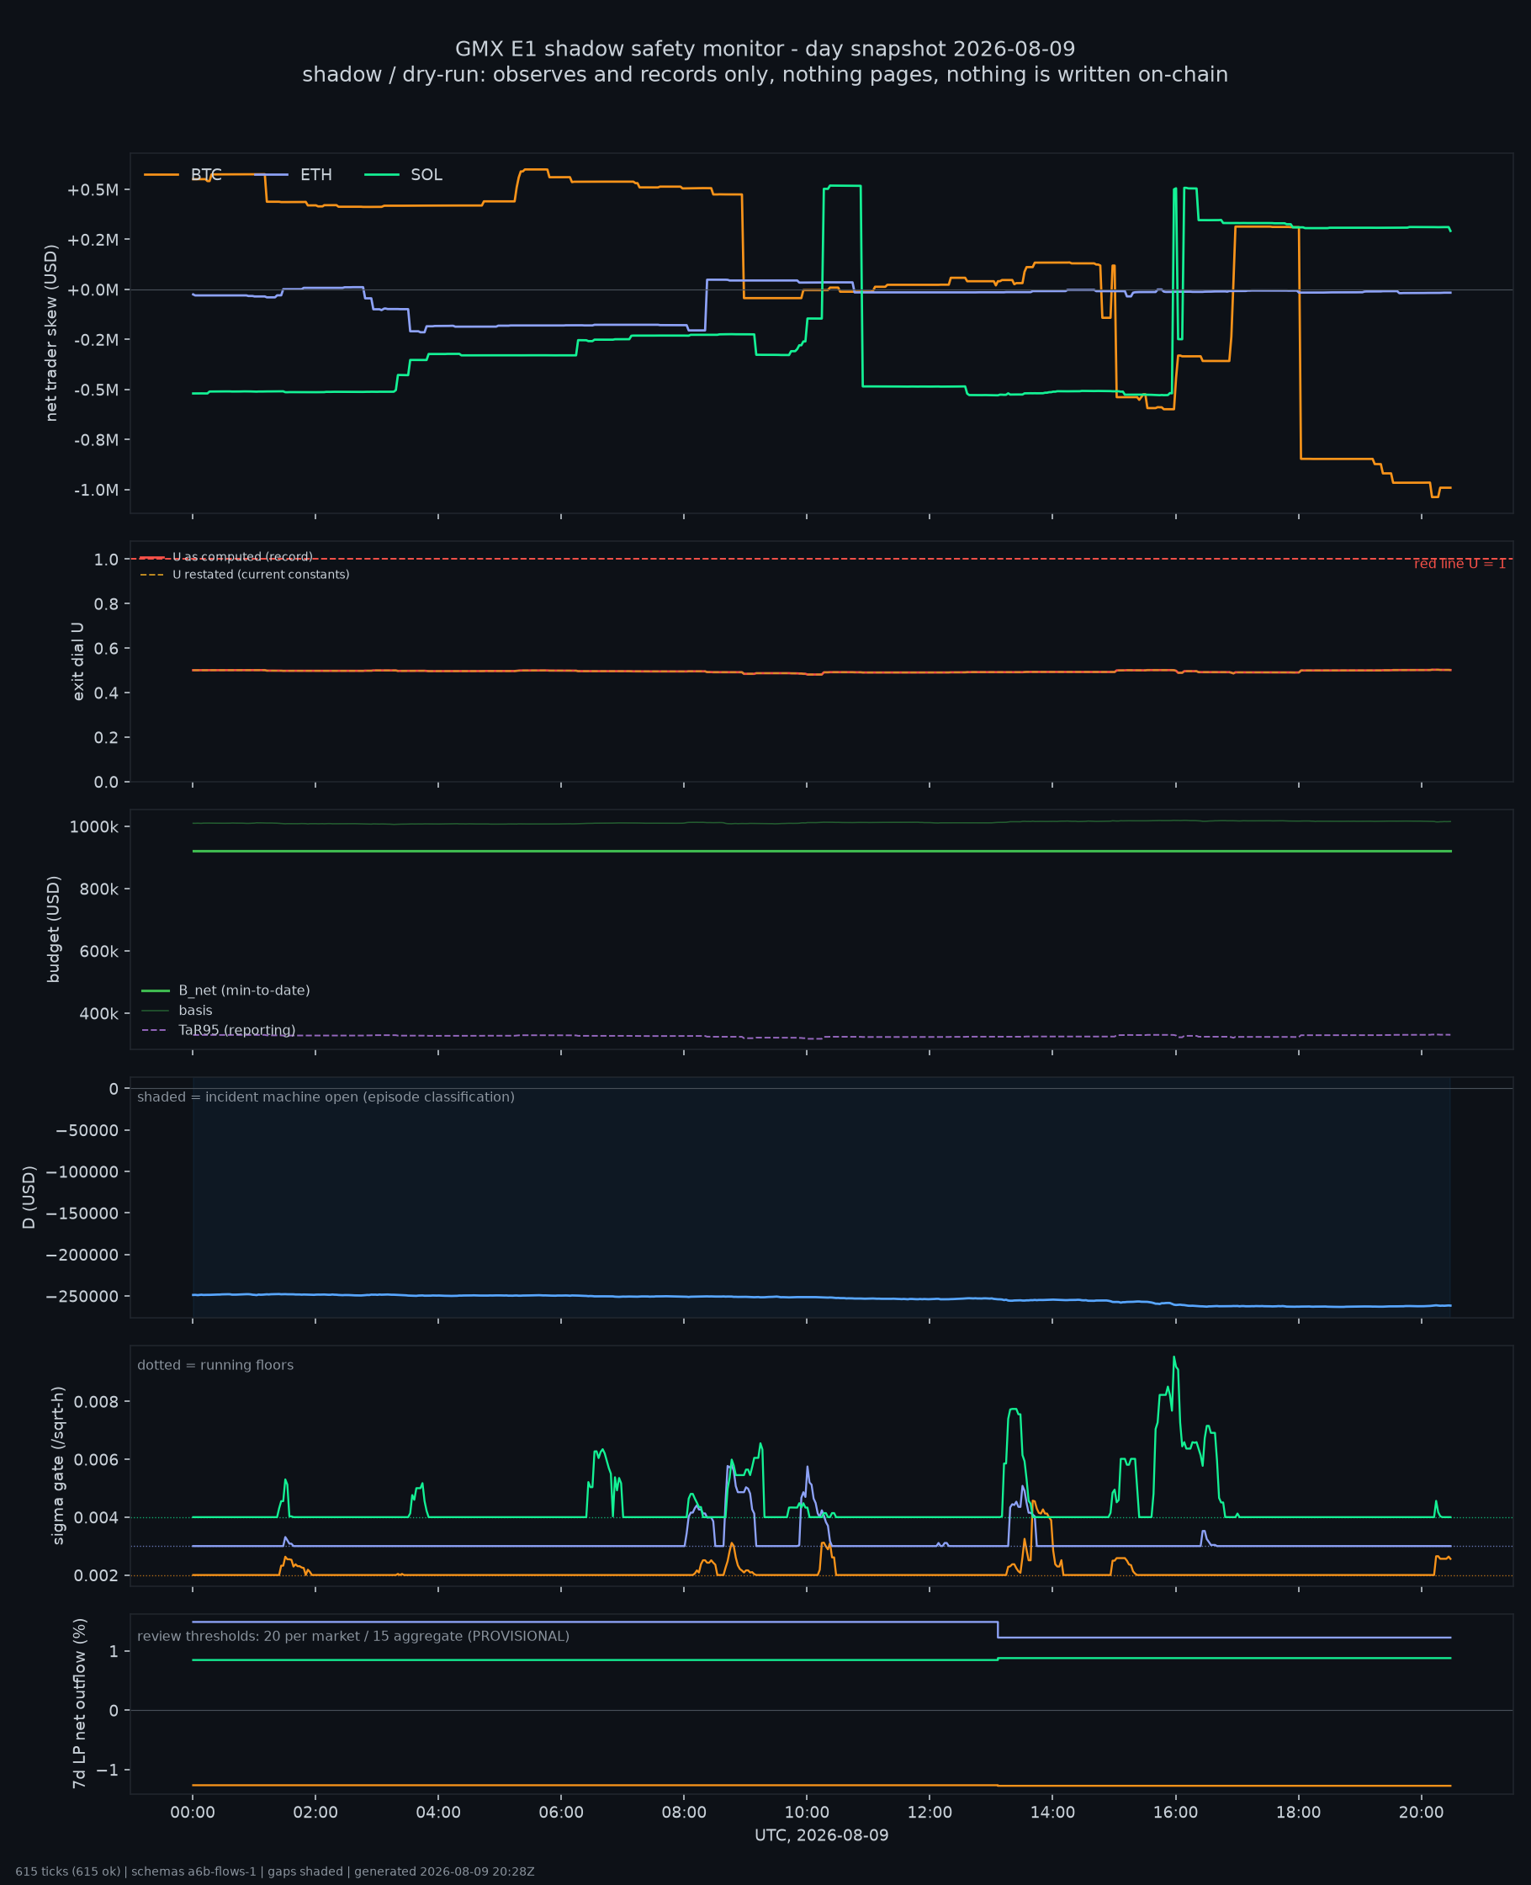The width and height of the screenshot is (1531, 1885).
Task: Click the +0.5M skew tick label
Action: (93, 189)
